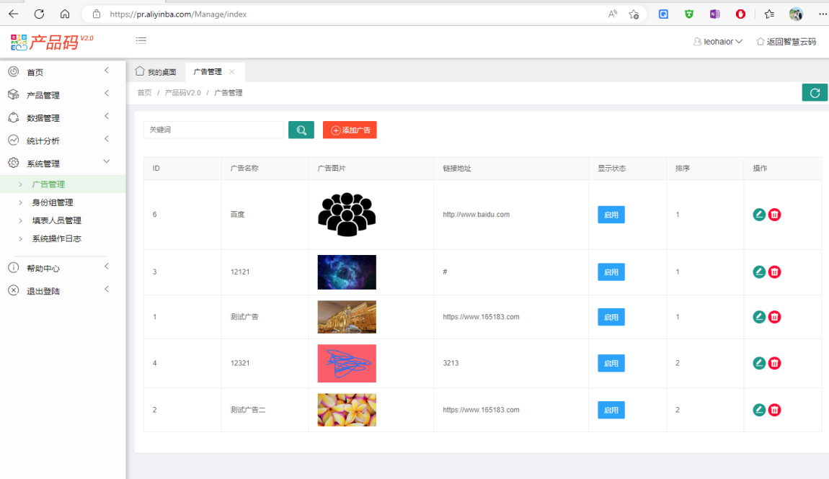This screenshot has width=829, height=479.
Task: Toggle the sidebar collapse hamburger icon
Action: click(x=141, y=40)
